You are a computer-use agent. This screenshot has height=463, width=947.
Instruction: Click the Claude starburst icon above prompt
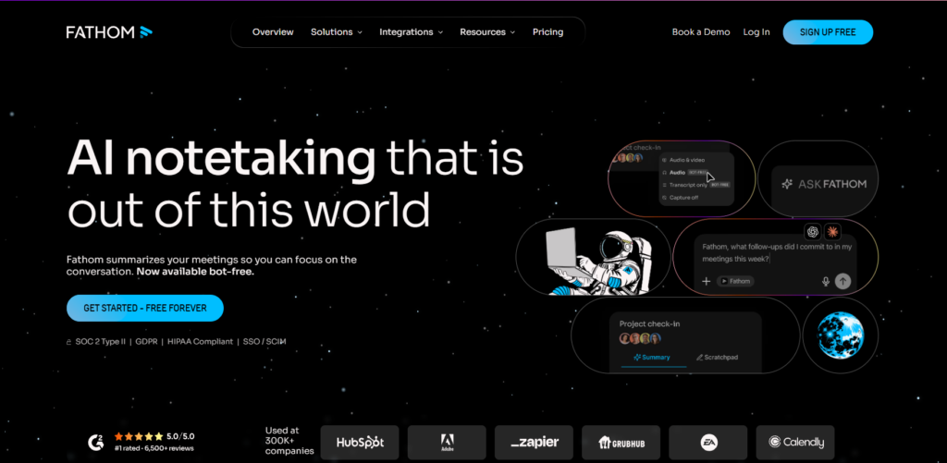[832, 231]
